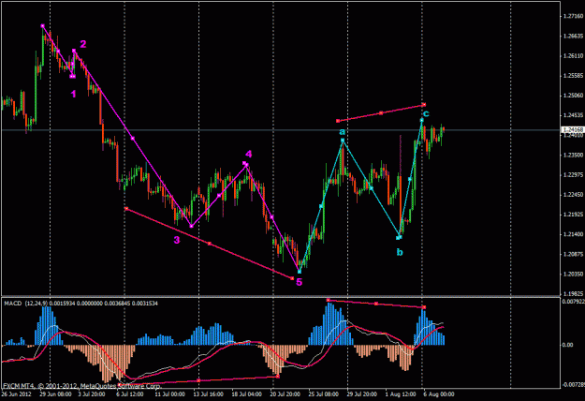This screenshot has height=401, width=585.
Task: Click the 26 Jun 2012 date label
Action: (x=16, y=394)
